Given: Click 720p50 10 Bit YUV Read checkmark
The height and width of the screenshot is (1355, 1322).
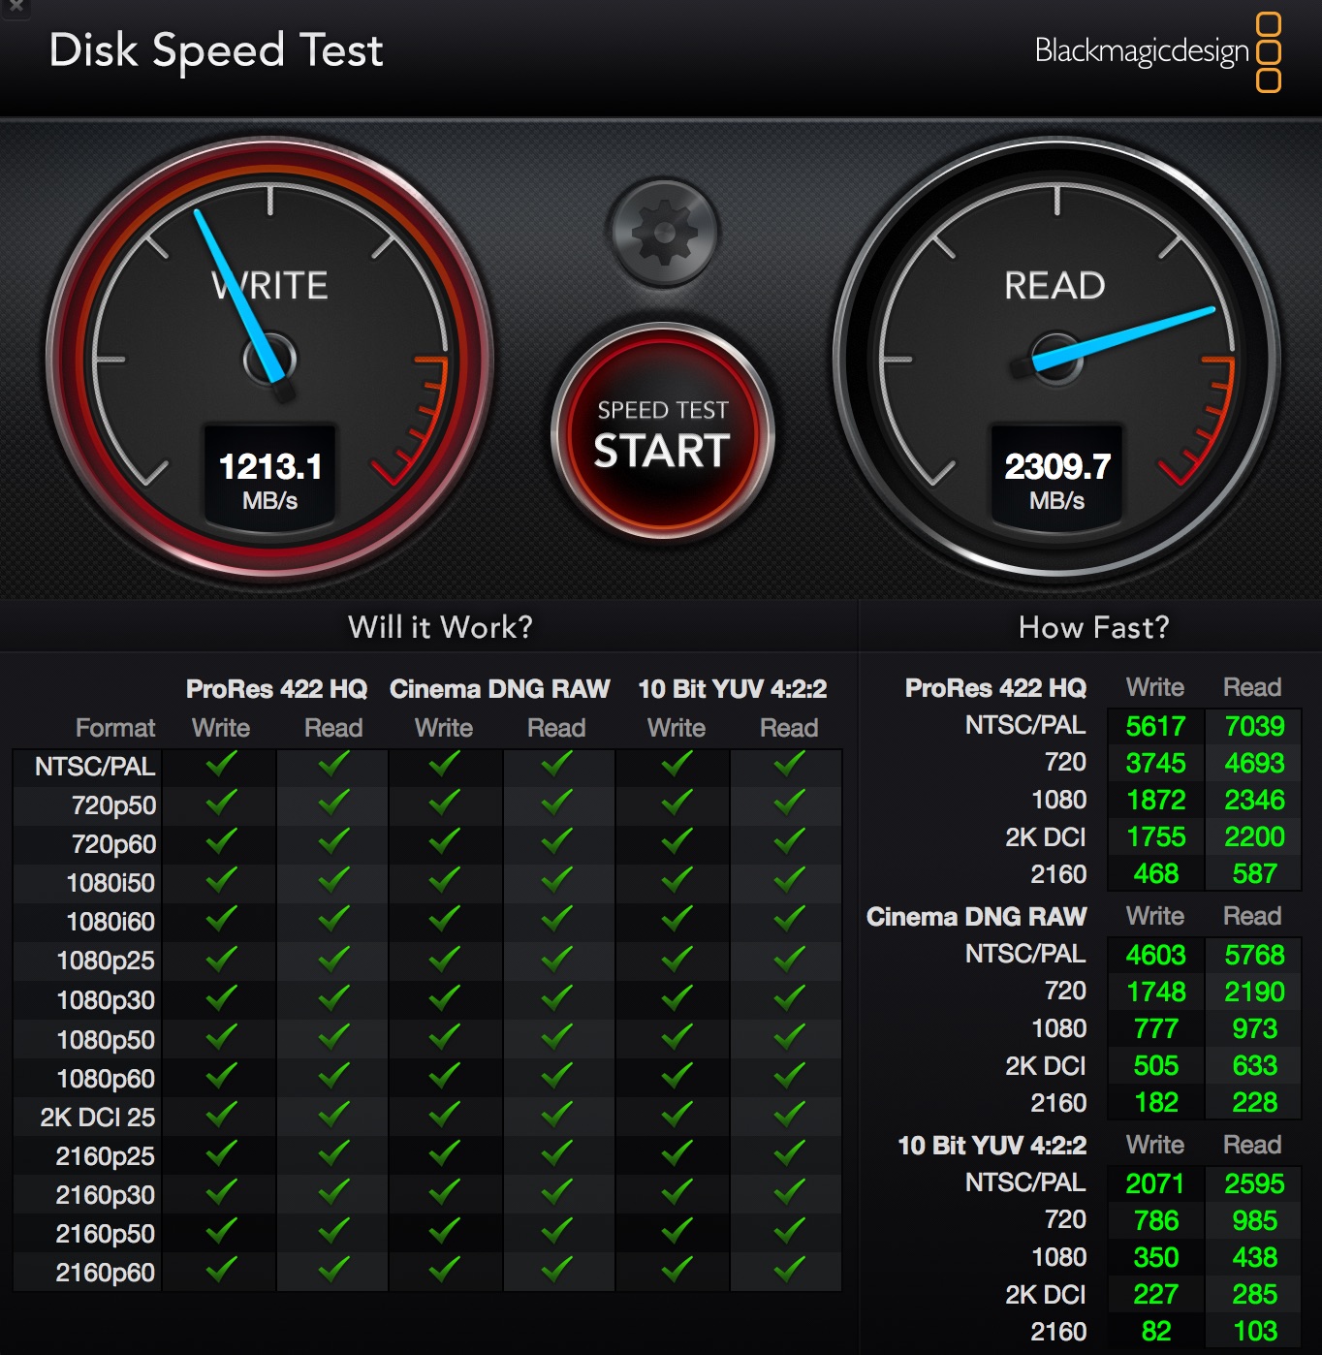Looking at the screenshot, I should point(789,803).
